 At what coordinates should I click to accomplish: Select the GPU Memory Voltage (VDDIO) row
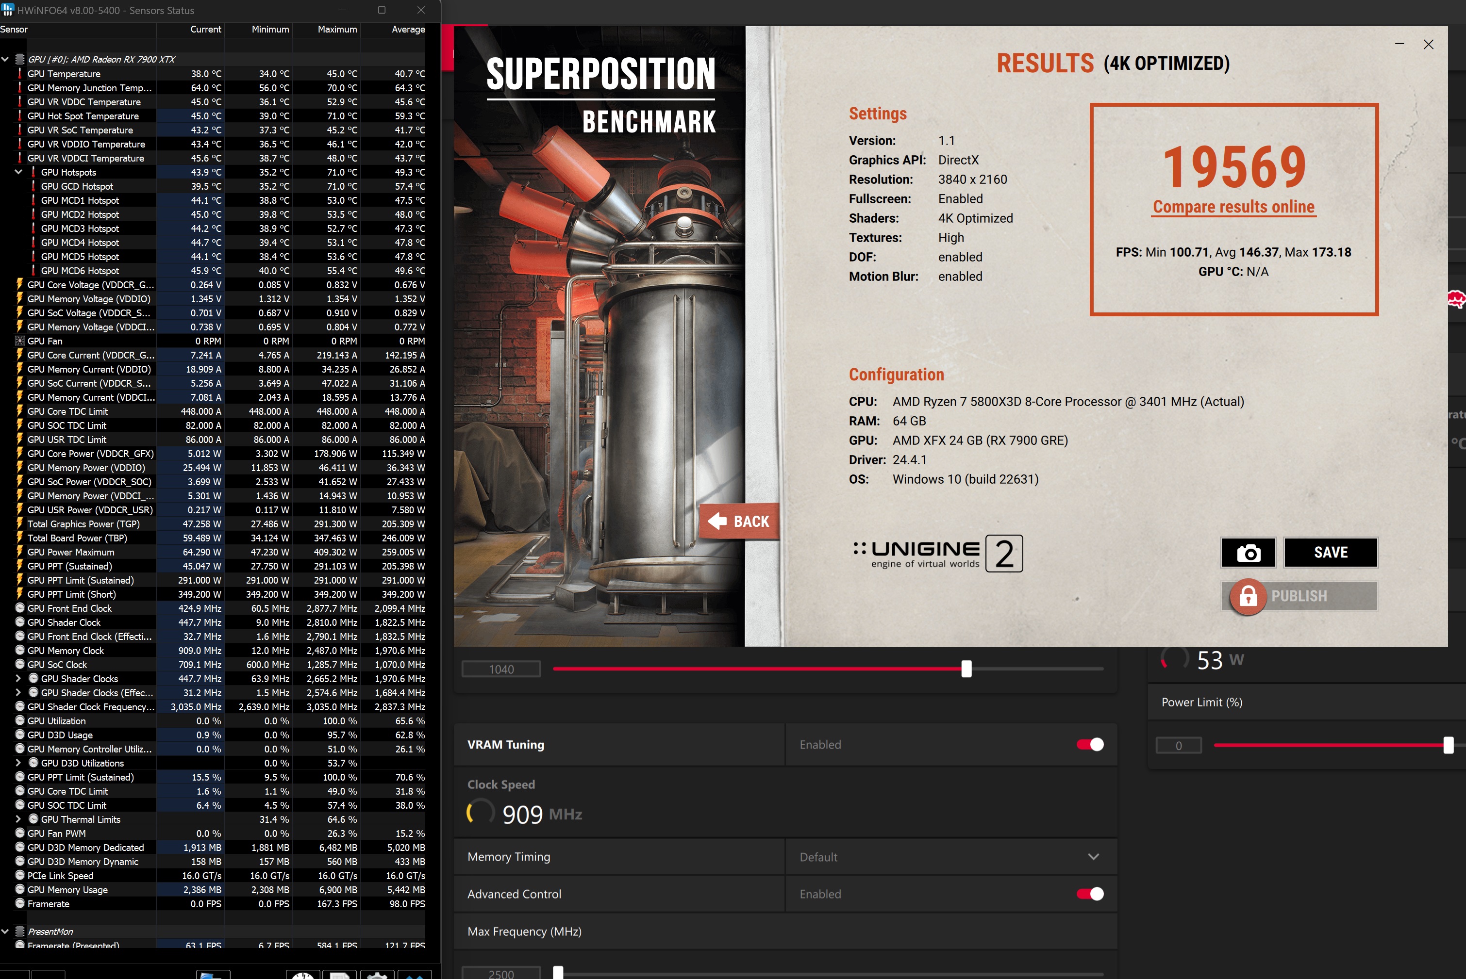[x=212, y=298]
